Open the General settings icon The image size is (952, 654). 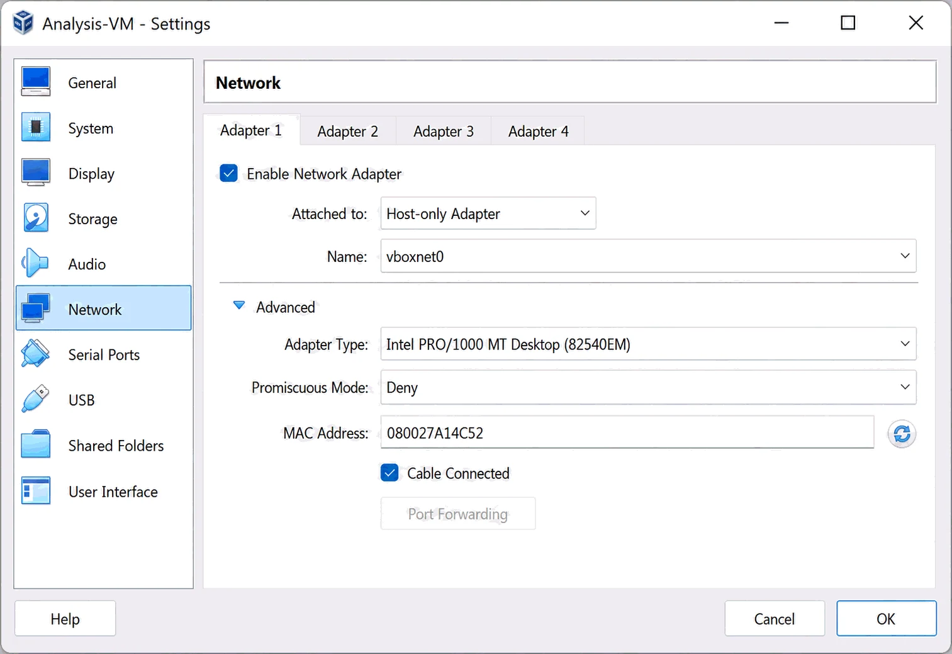[x=36, y=82]
